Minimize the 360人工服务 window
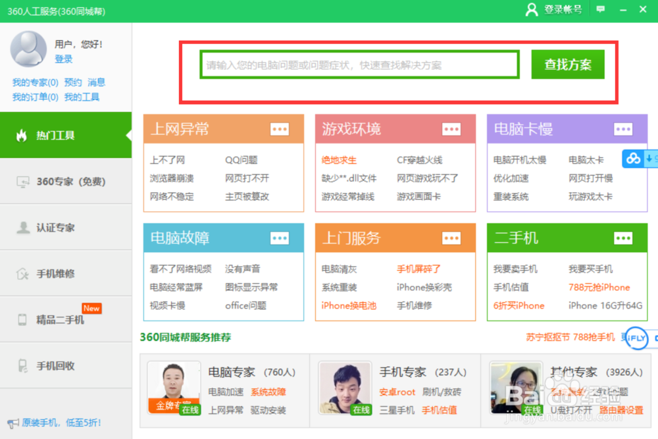 pos(623,9)
